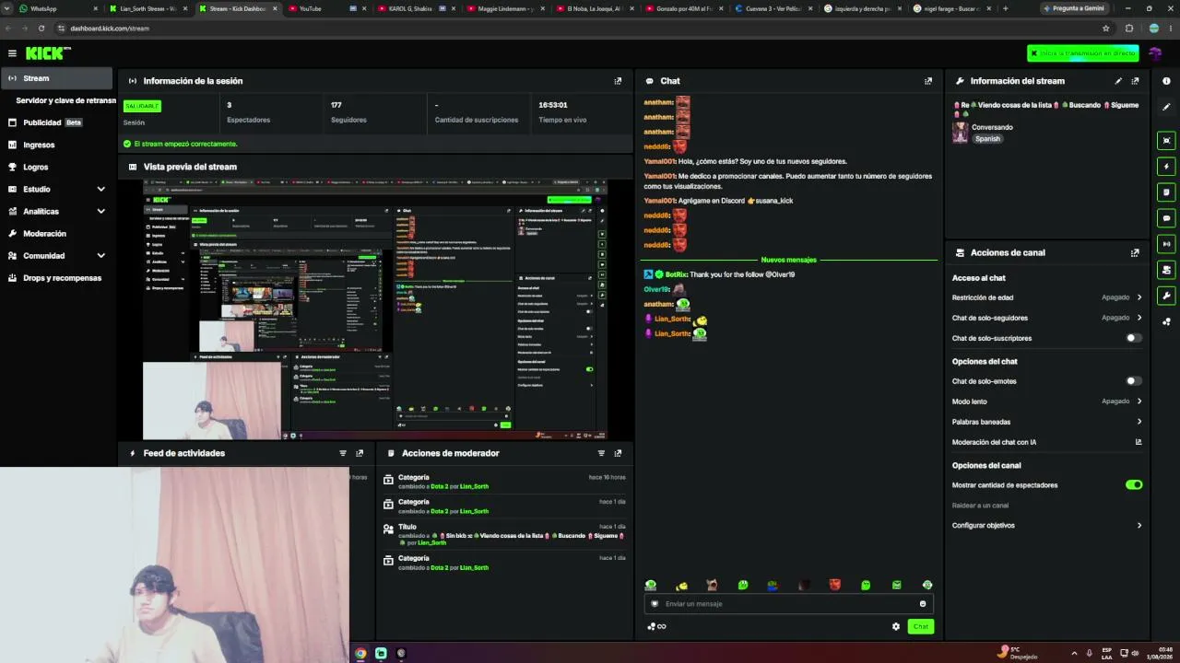1180x663 pixels.
Task: Pop out the Información del stream panel
Action: (1135, 81)
